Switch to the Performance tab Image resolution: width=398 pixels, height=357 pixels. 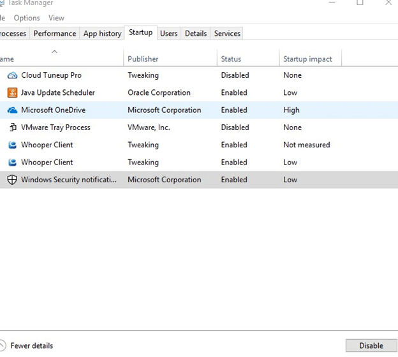[x=55, y=34]
